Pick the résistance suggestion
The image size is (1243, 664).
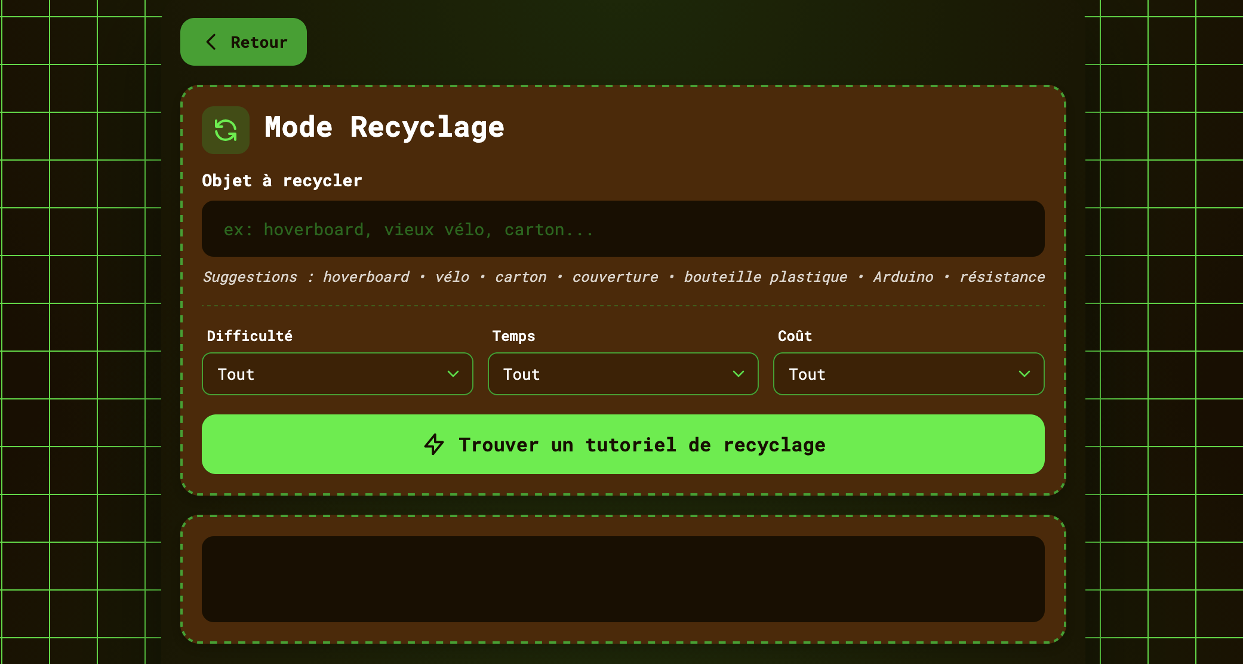1002,277
